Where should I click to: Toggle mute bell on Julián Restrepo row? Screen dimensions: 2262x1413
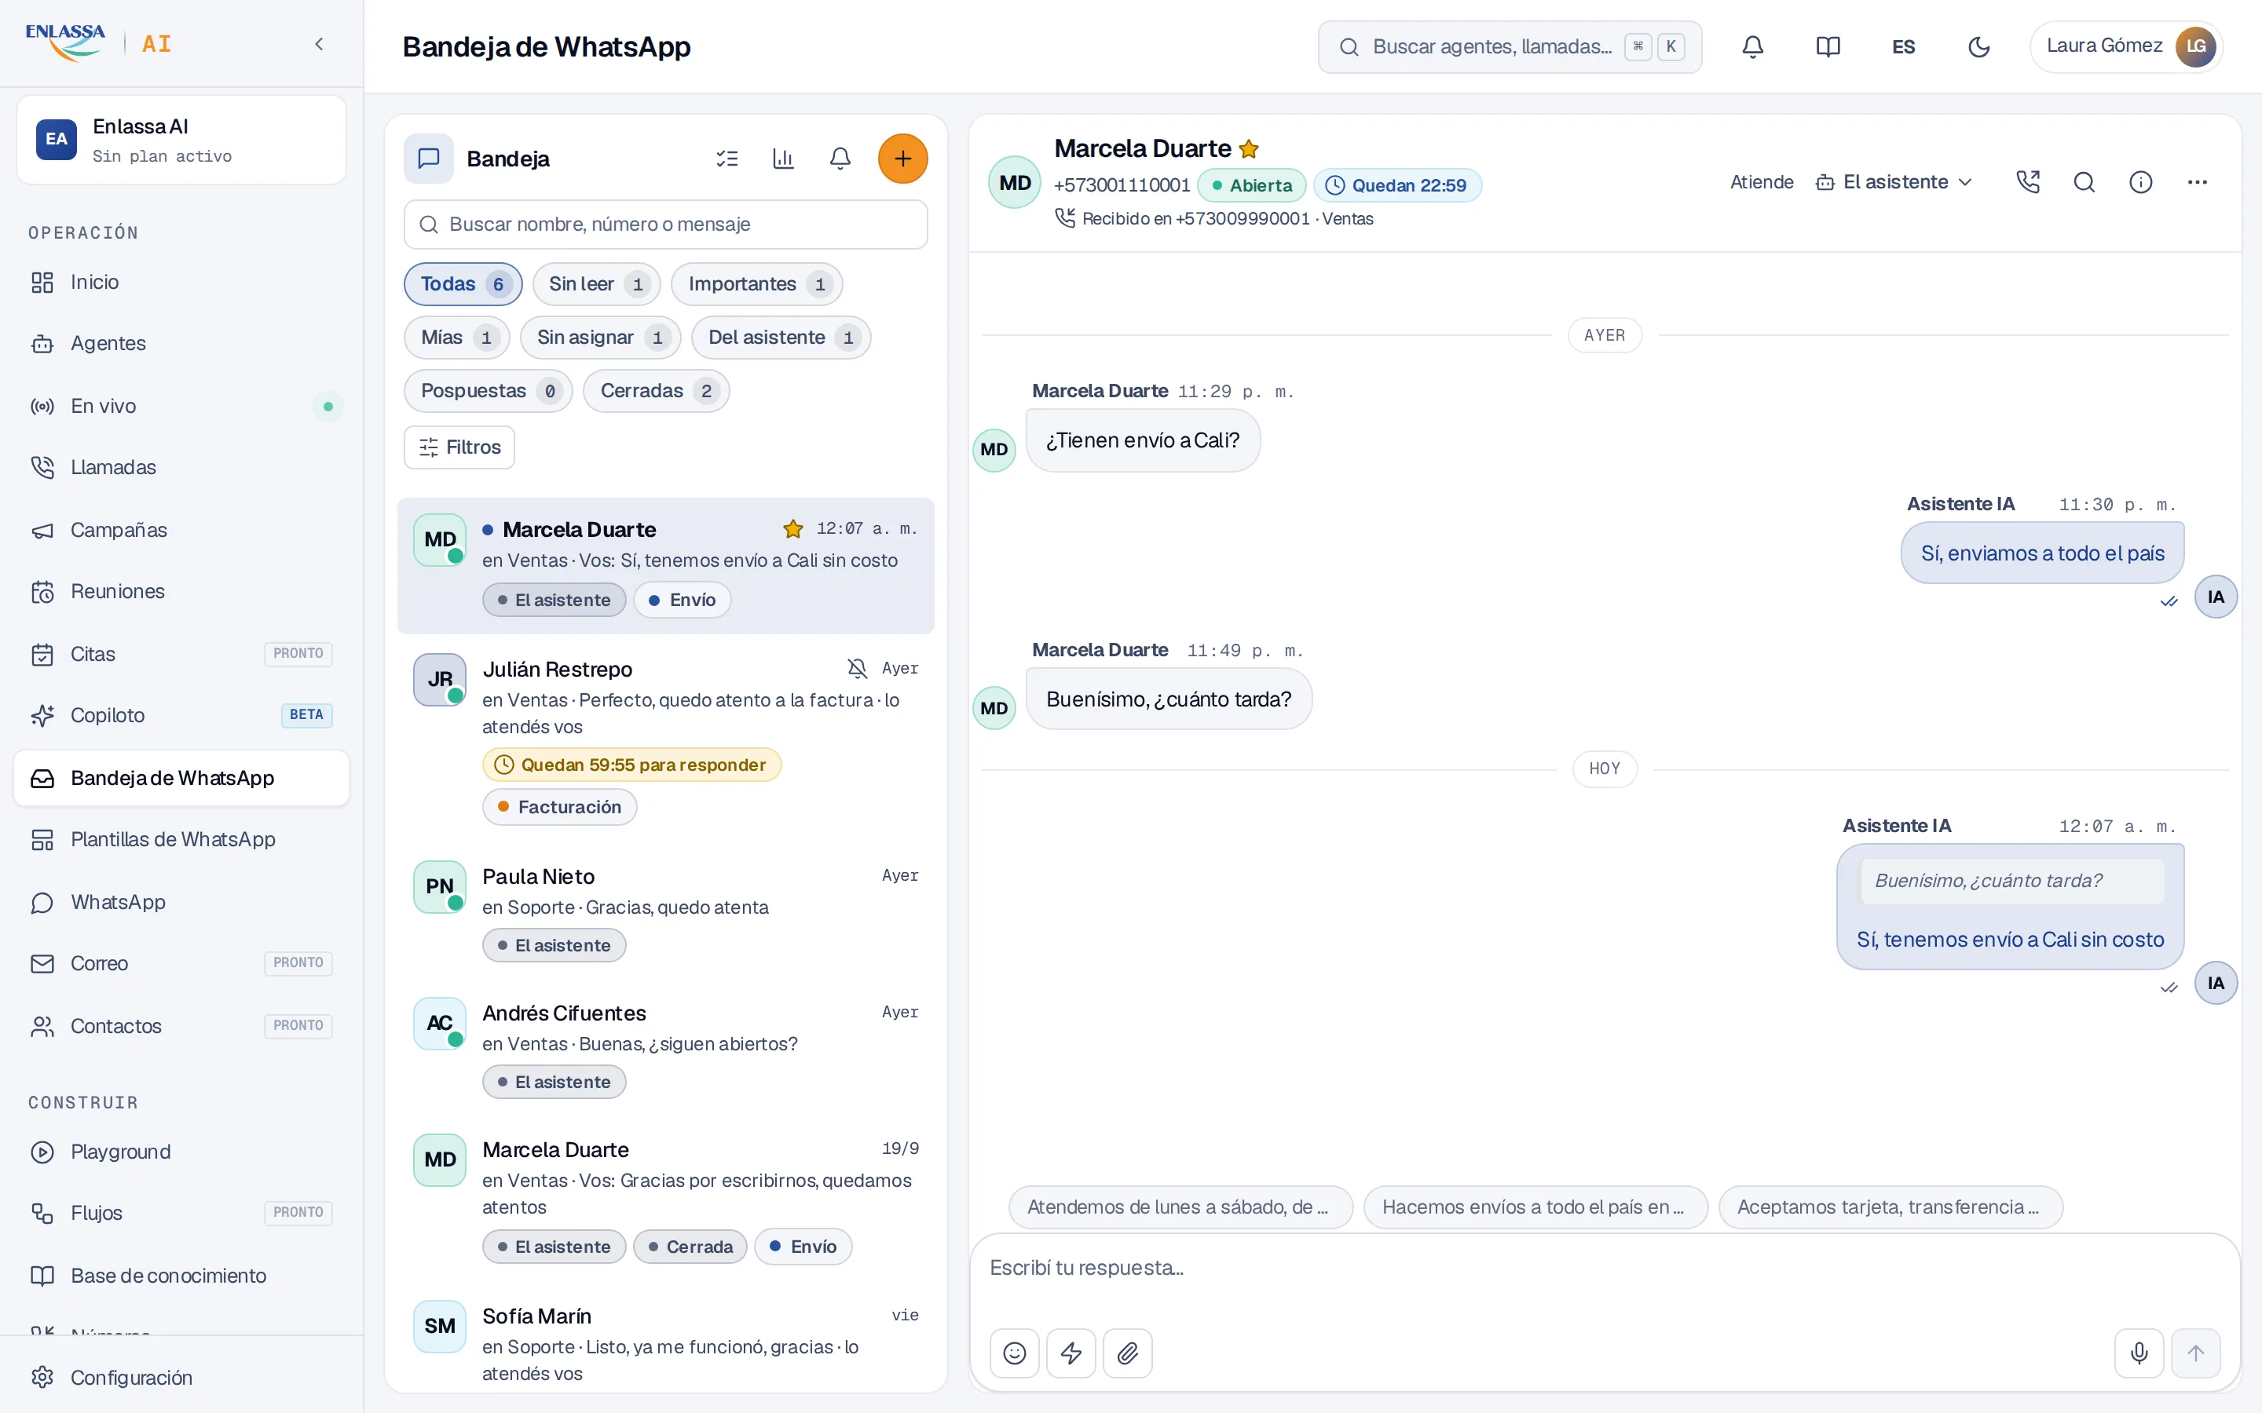[x=857, y=668]
